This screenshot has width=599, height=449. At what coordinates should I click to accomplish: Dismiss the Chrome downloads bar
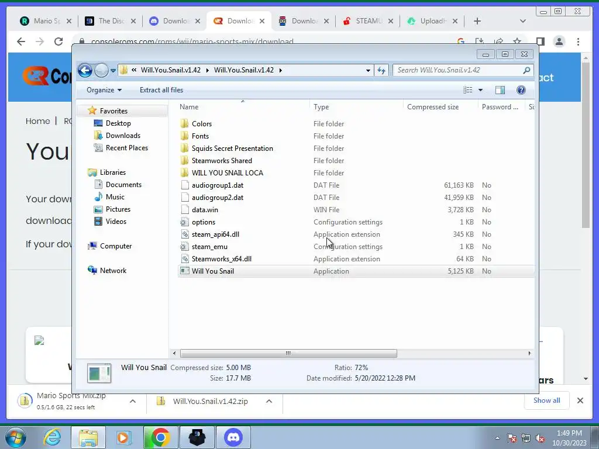click(x=580, y=400)
